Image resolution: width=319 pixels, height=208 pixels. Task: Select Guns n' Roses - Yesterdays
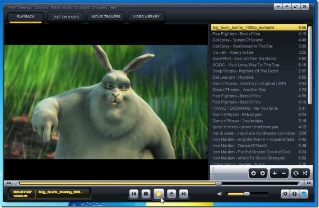click(259, 120)
